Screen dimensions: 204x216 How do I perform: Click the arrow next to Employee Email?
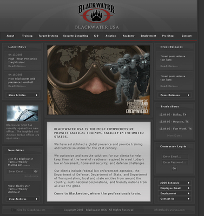189,188
